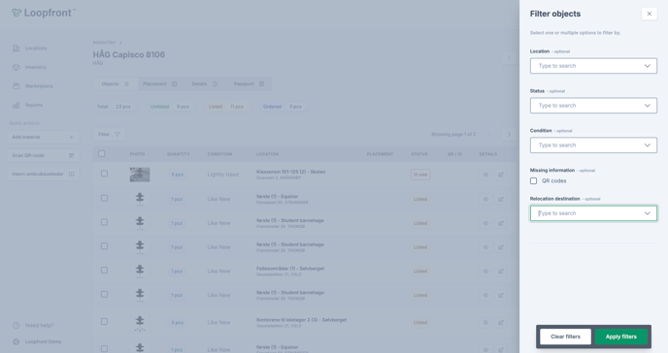
Task: Click the Unlisted 9 pcs summary chip
Action: [170, 107]
